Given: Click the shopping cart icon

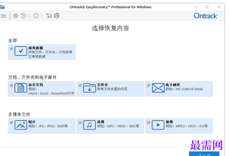Looking at the screenshot, I should pos(49,16).
